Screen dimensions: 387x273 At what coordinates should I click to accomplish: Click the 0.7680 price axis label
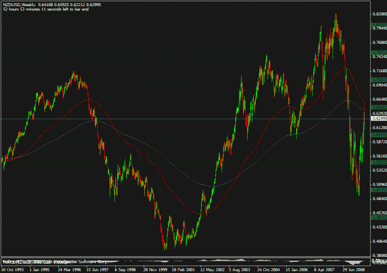click(380, 43)
